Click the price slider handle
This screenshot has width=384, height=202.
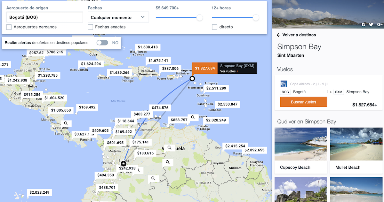[200, 18]
